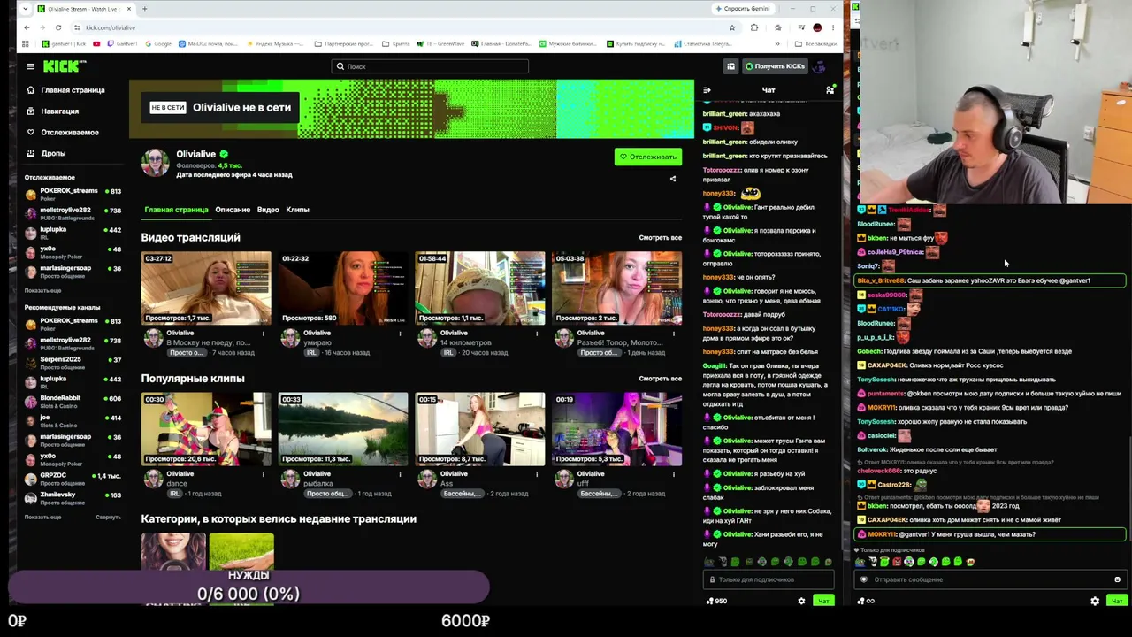Open the 950 channel points balance
1132x637 pixels.
(716, 602)
